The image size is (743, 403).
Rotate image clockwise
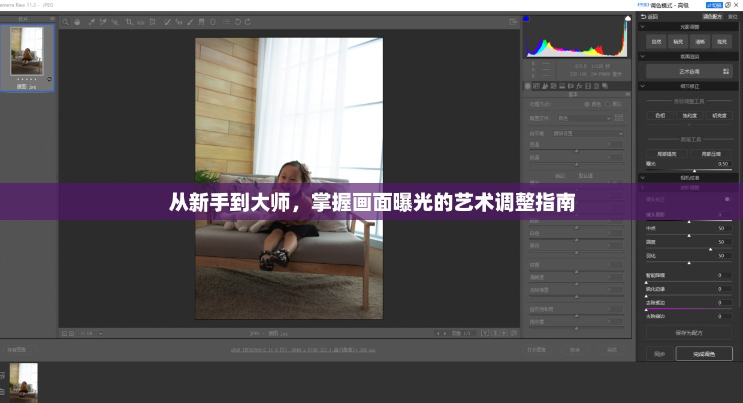click(247, 22)
